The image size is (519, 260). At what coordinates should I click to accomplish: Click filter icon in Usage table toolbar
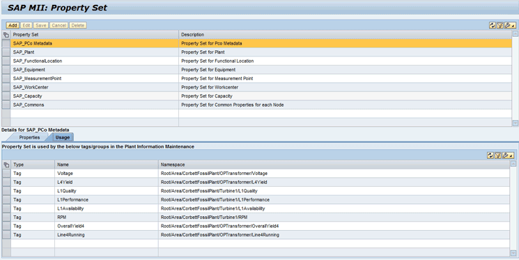[x=498, y=155]
